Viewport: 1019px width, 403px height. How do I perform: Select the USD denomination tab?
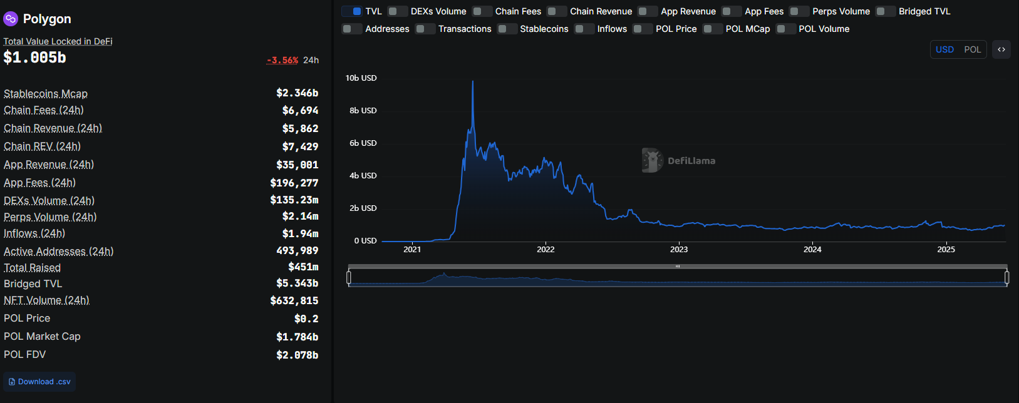(x=944, y=49)
